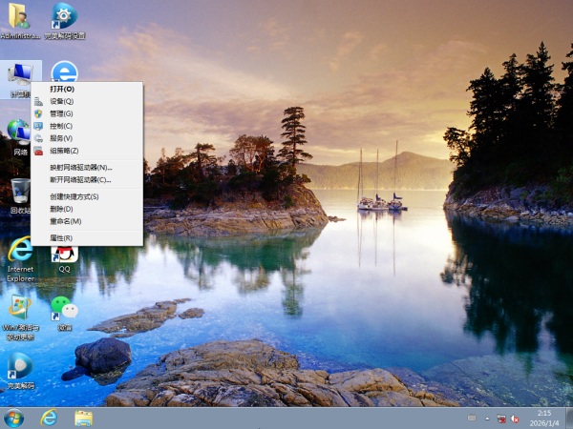573x429 pixels.
Task: Select the WeChat desktop shortcut
Action: tap(64, 308)
